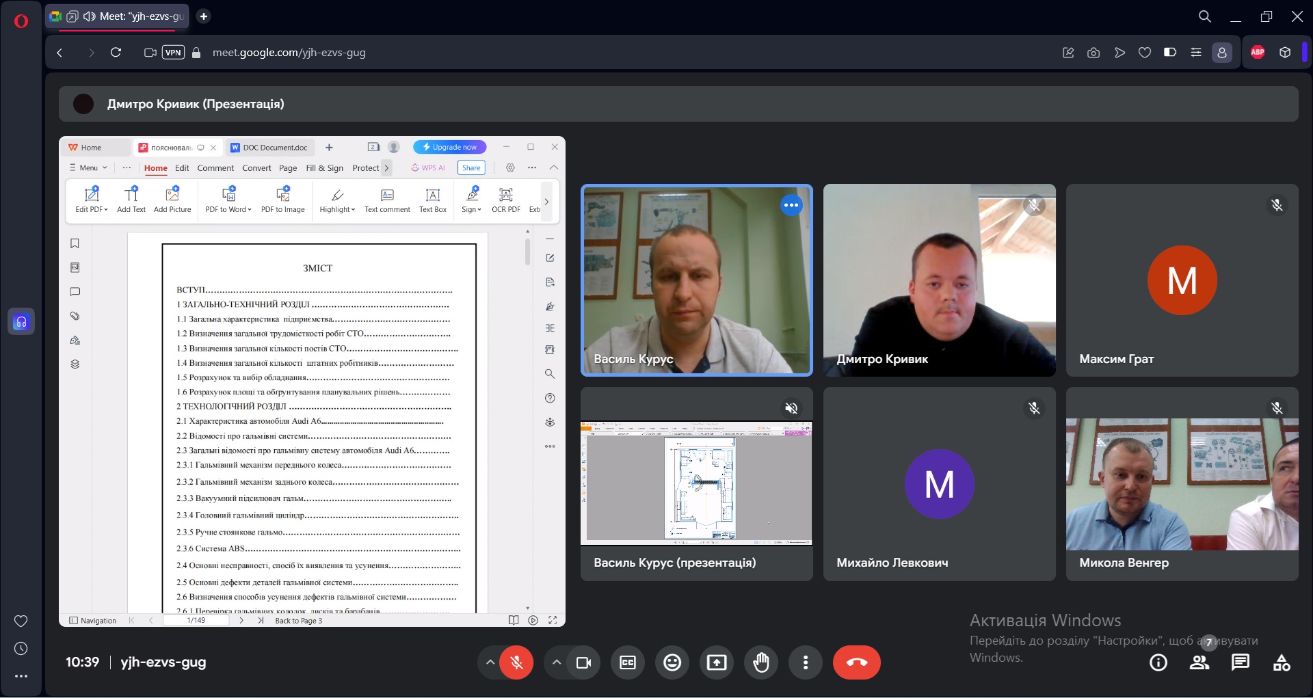Click the meet.google.com address bar
This screenshot has height=698, width=1313.
pyautogui.click(x=289, y=52)
